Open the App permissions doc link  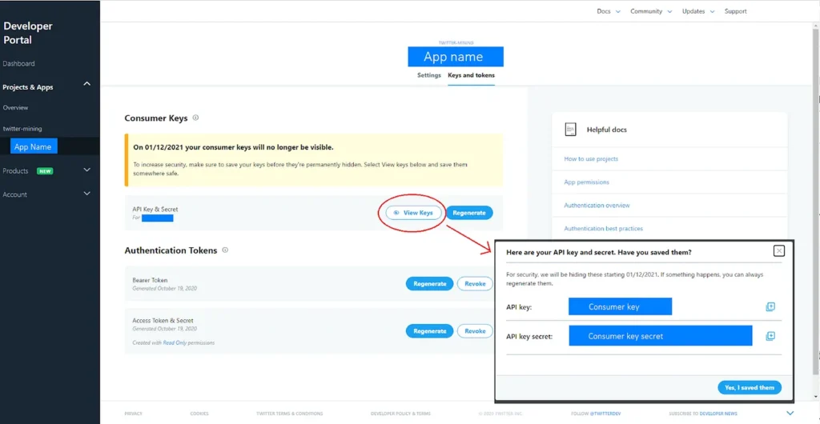[x=586, y=182]
